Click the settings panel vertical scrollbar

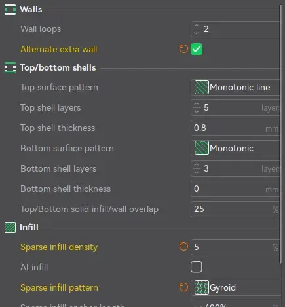click(x=280, y=134)
